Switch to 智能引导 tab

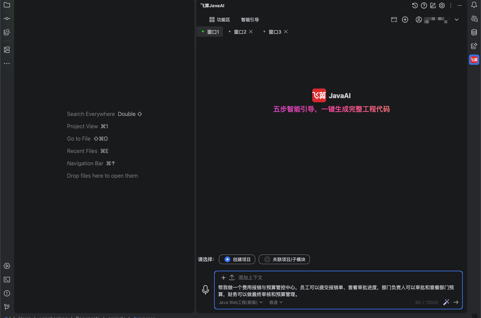(250, 20)
